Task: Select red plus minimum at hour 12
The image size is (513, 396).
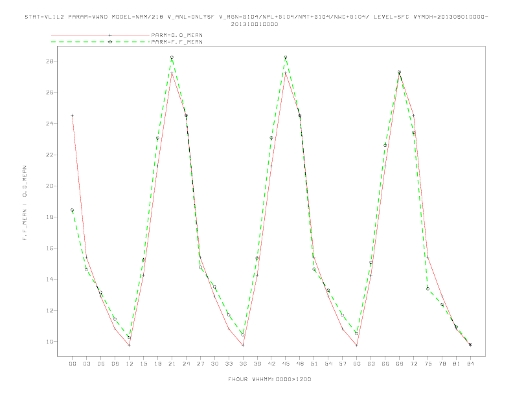Action: [130, 345]
